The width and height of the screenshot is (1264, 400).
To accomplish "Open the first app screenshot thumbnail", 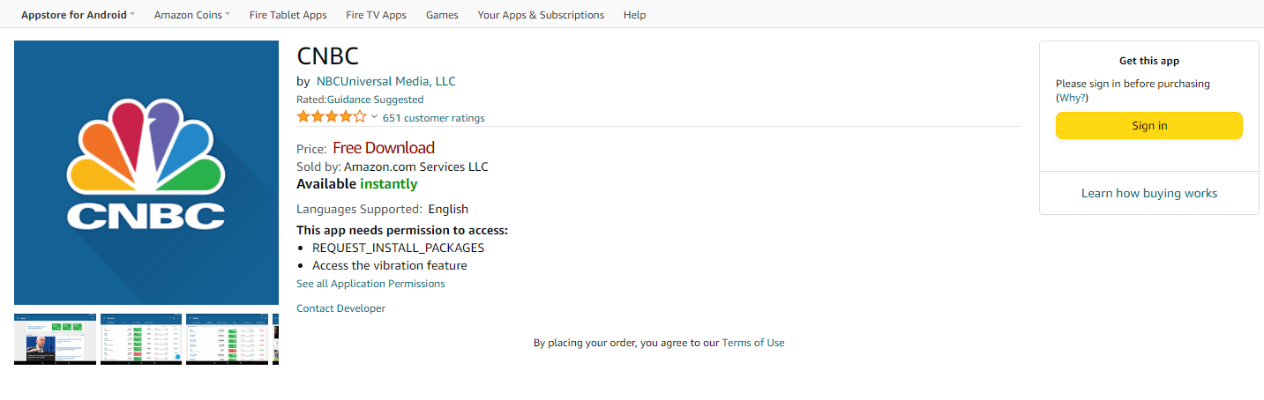I will click(x=55, y=338).
